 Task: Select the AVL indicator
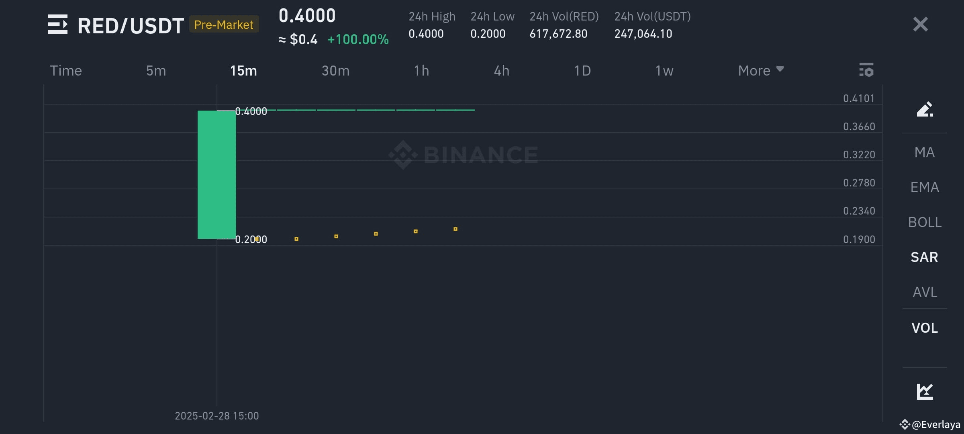pos(924,292)
